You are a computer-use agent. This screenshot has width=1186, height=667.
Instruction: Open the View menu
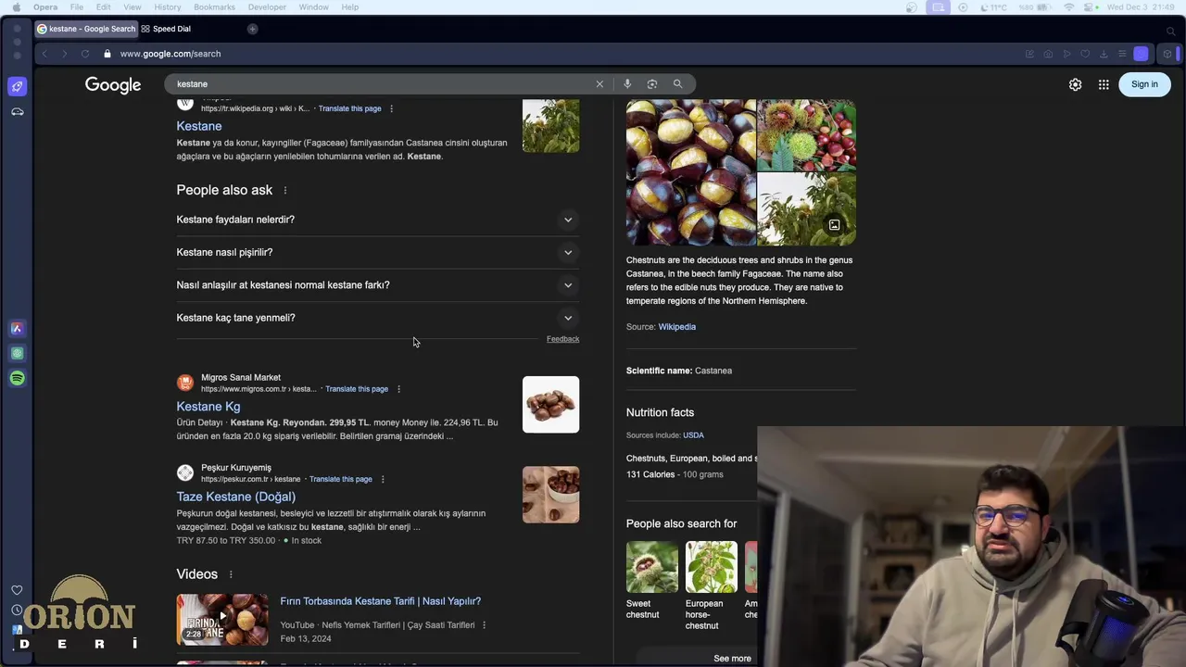[x=132, y=7]
